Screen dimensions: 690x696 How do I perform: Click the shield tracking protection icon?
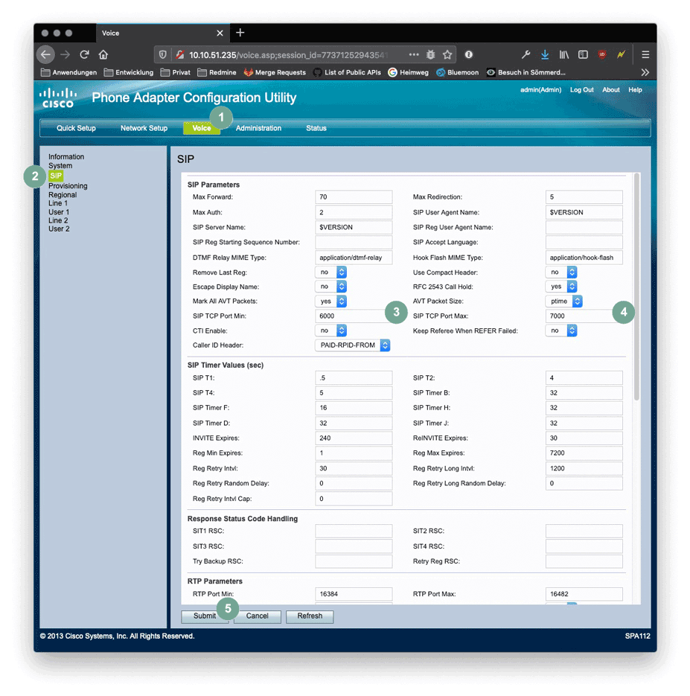point(163,54)
